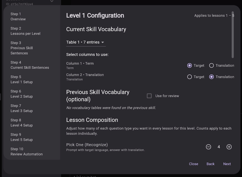Screen dimensions: 242x177
Task: Click the Close button
Action: (x=193, y=164)
